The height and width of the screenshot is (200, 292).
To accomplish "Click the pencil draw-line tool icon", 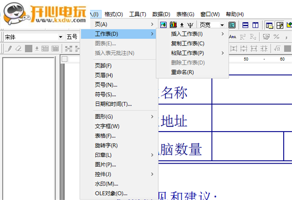I will 9,49.
